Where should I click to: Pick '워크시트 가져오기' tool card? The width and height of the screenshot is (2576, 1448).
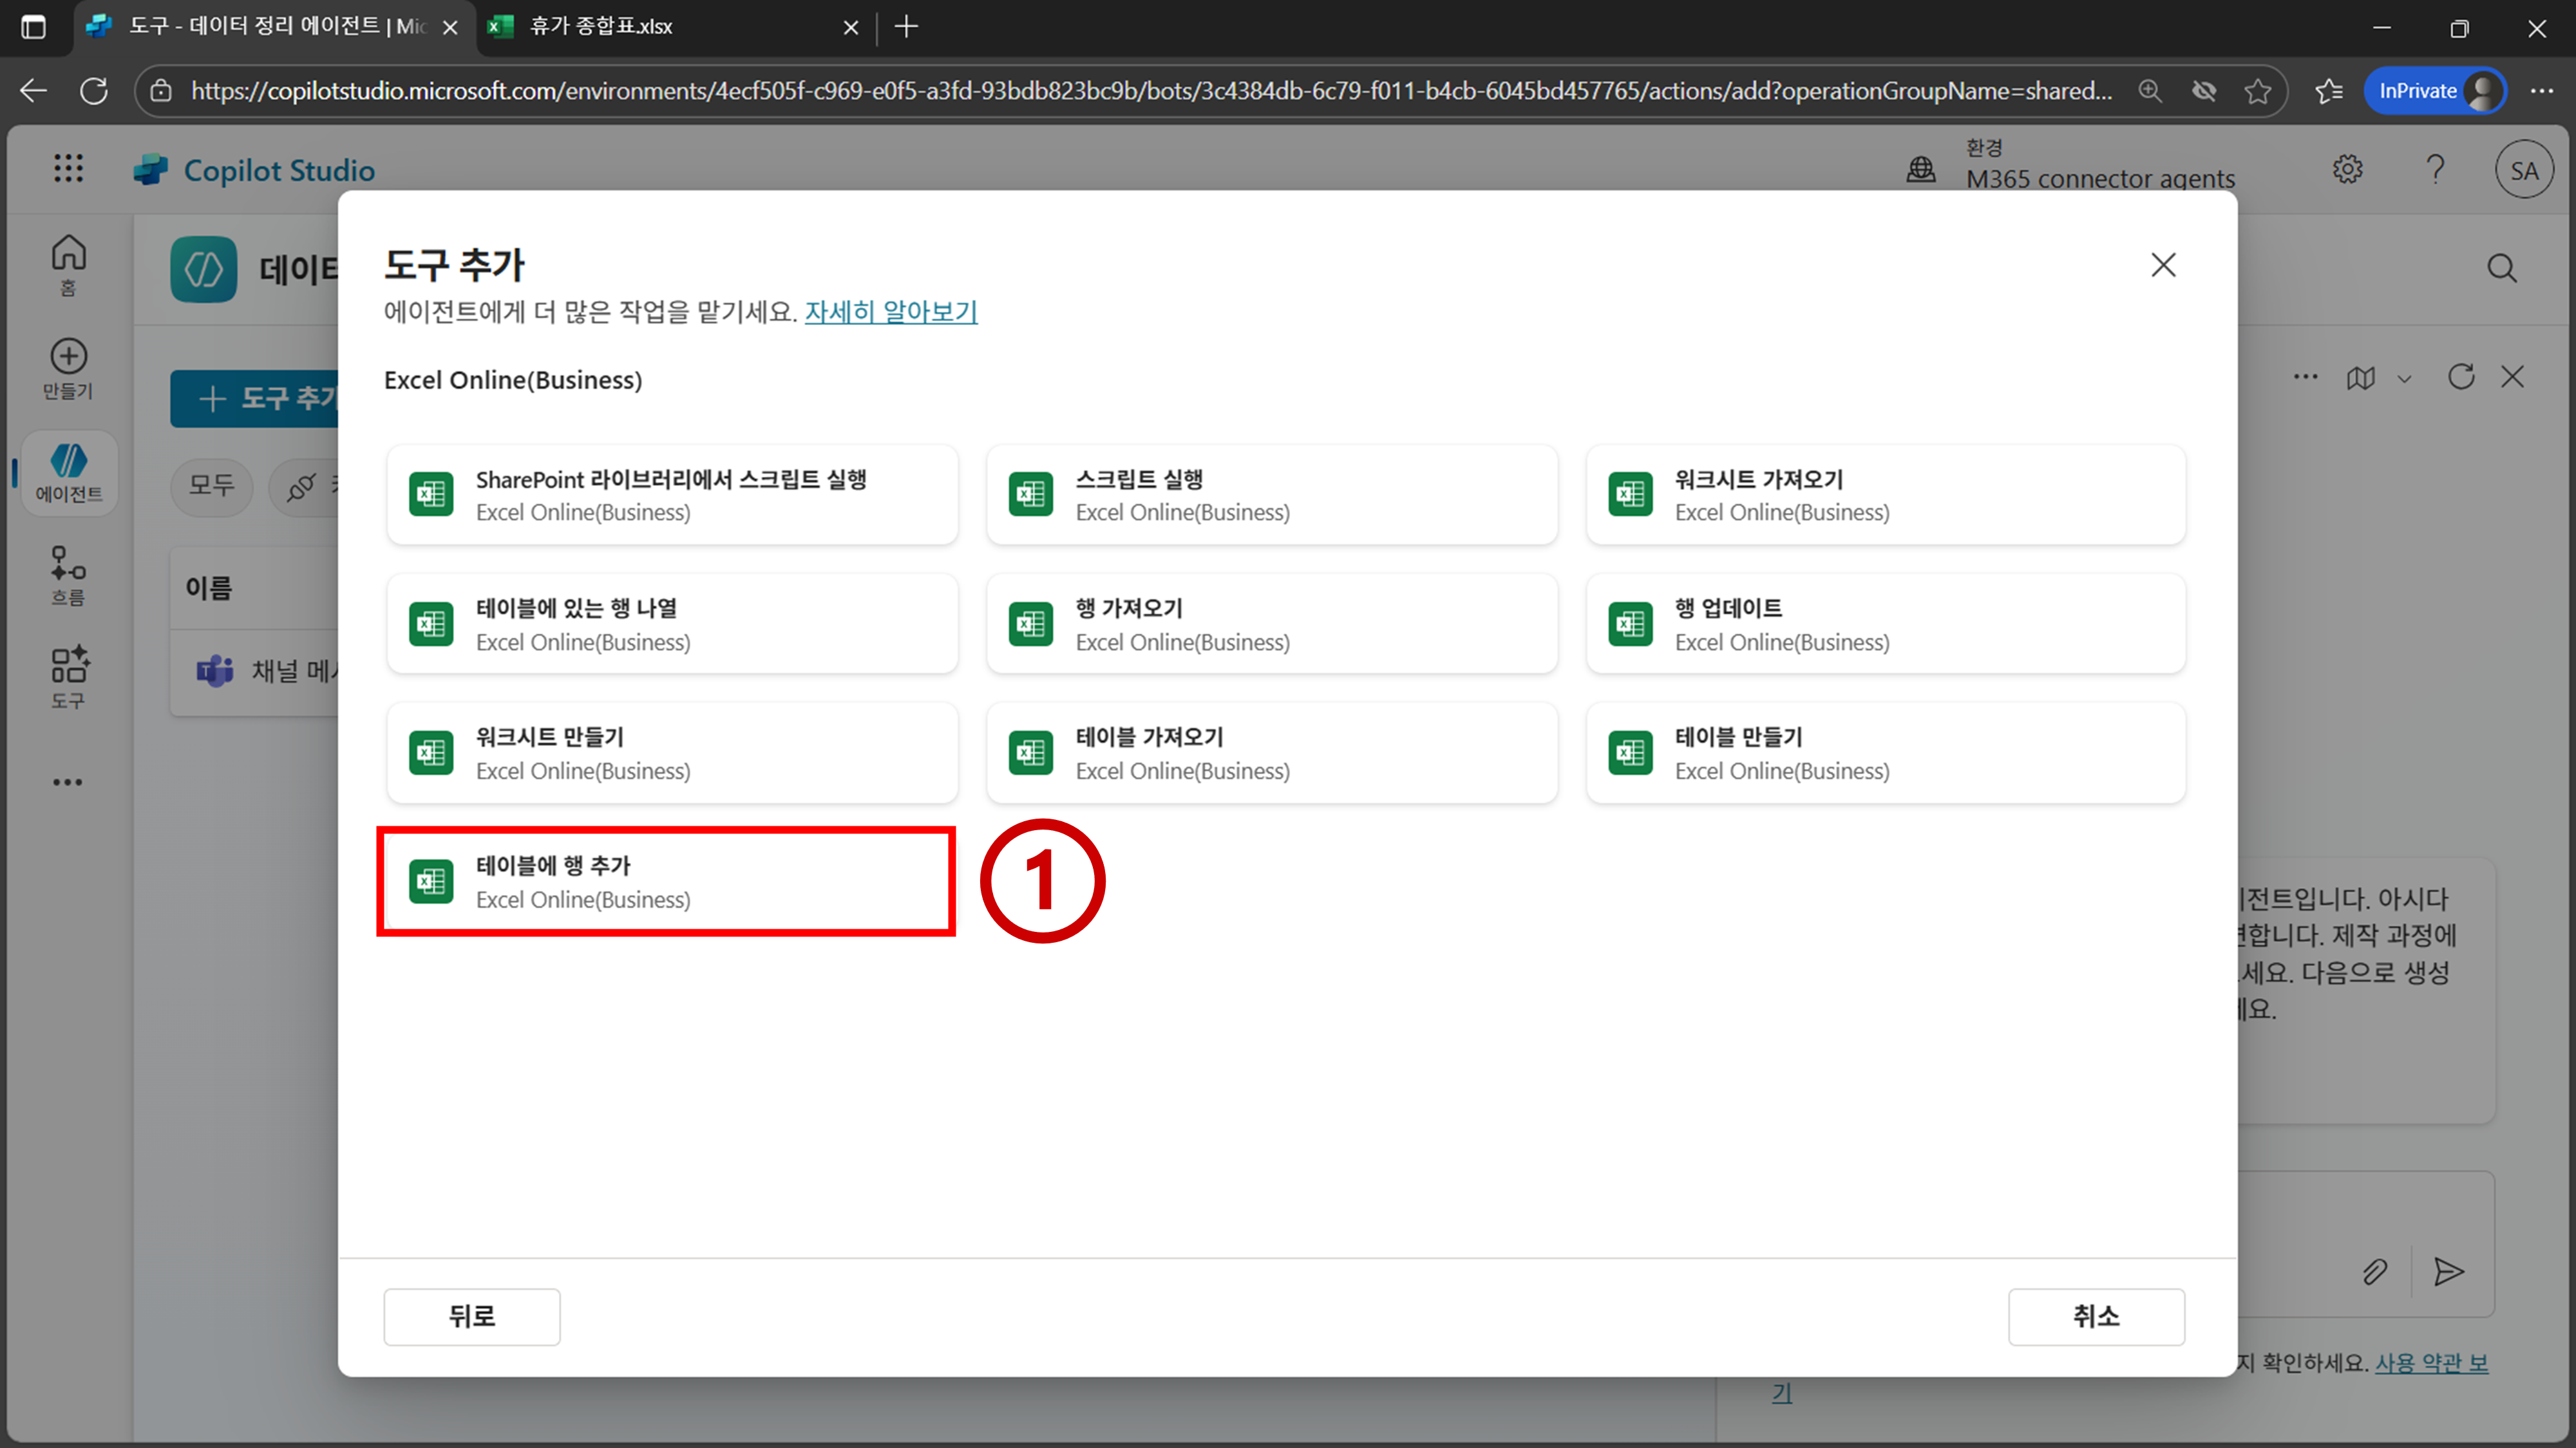pyautogui.click(x=1884, y=495)
